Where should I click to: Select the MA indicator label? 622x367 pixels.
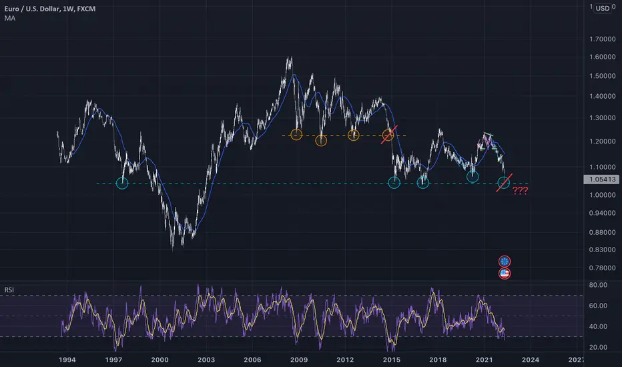[10, 18]
